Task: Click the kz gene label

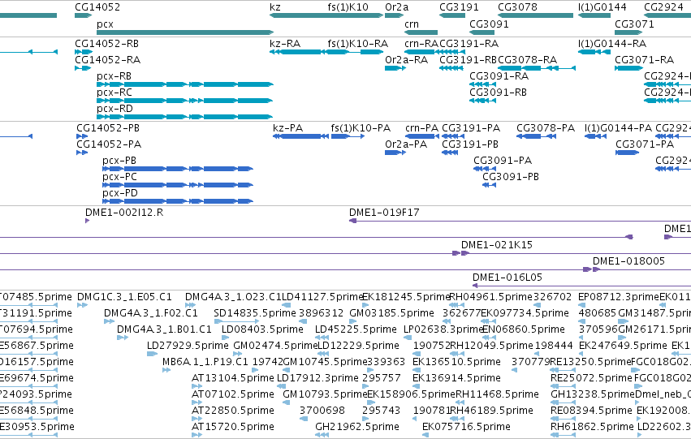Action: (275, 7)
